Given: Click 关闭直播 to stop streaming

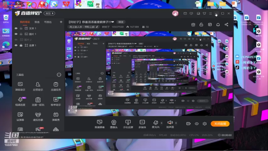Looking at the screenshot, I should 220,123.
